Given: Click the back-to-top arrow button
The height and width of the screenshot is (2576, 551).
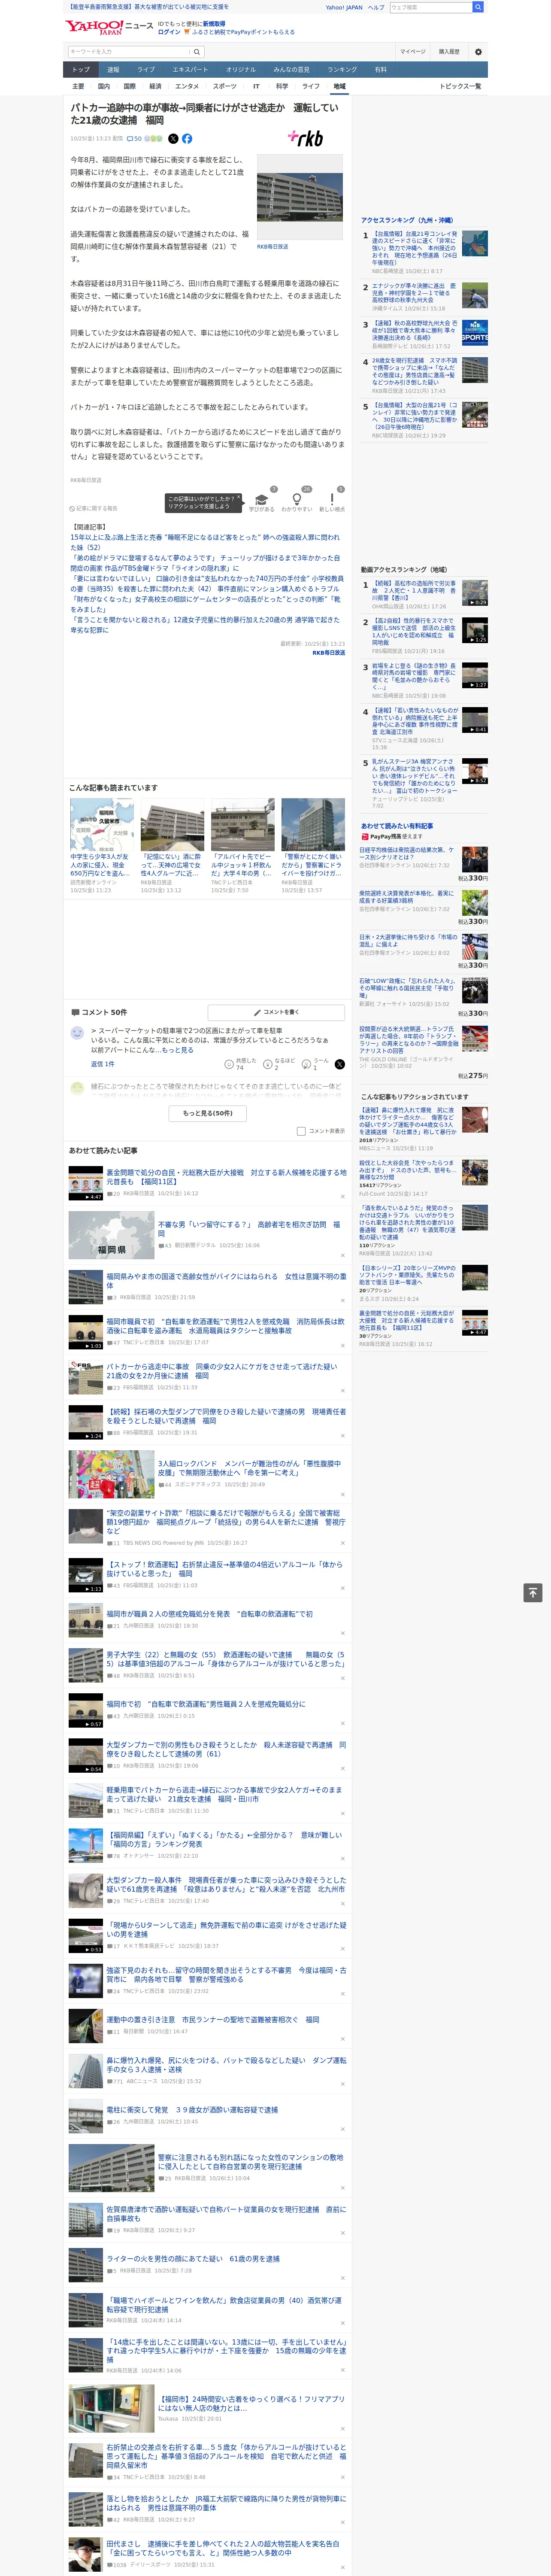Looking at the screenshot, I should (x=533, y=1592).
